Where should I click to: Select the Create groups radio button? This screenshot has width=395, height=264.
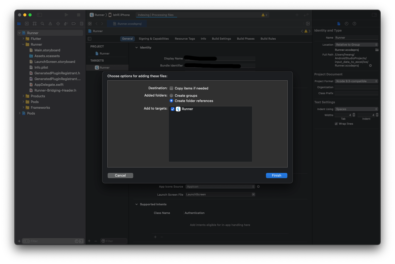tap(171, 95)
